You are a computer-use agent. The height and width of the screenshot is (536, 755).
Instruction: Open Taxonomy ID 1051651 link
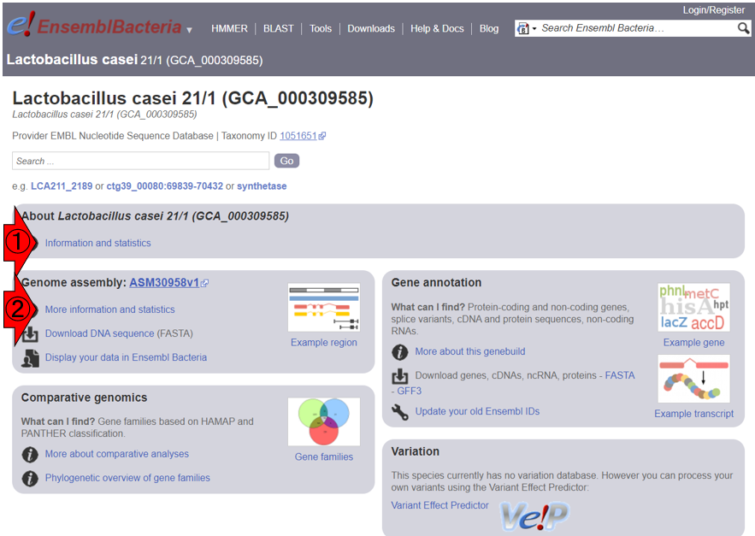tap(298, 136)
